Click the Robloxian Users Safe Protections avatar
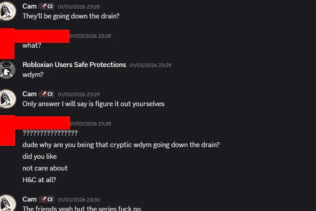This screenshot has height=211, width=316. (x=8, y=69)
